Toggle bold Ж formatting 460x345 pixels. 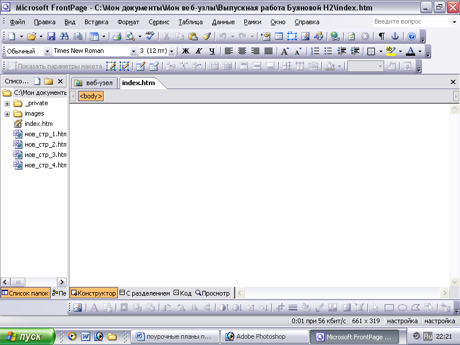coord(185,51)
